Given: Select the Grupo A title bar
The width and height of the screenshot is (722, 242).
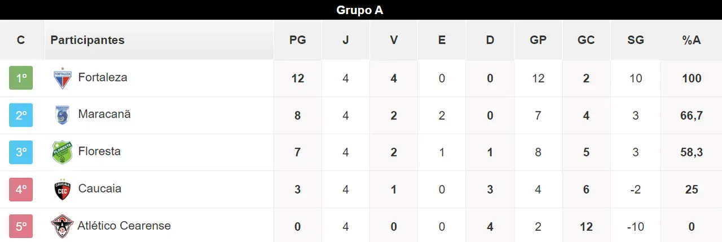Looking at the screenshot, I should [x=360, y=10].
